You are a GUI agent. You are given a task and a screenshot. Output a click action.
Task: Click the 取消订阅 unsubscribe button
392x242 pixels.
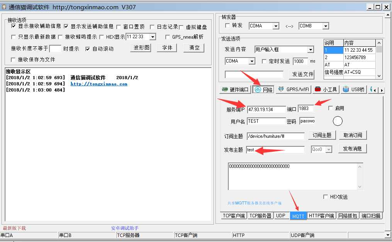[x=353, y=135]
